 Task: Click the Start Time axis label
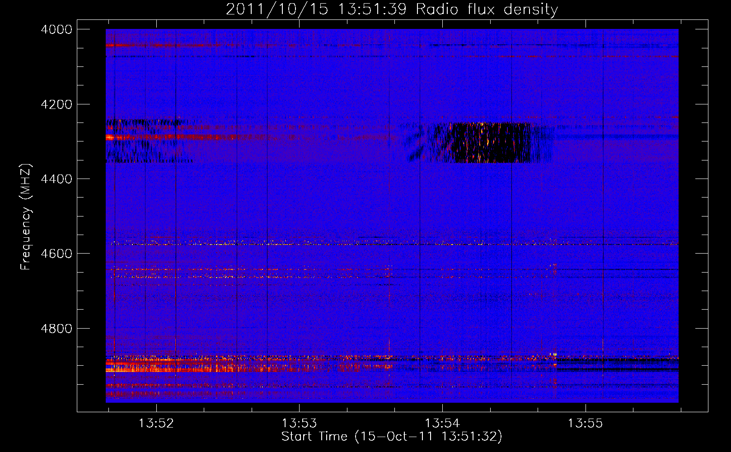tap(392, 437)
